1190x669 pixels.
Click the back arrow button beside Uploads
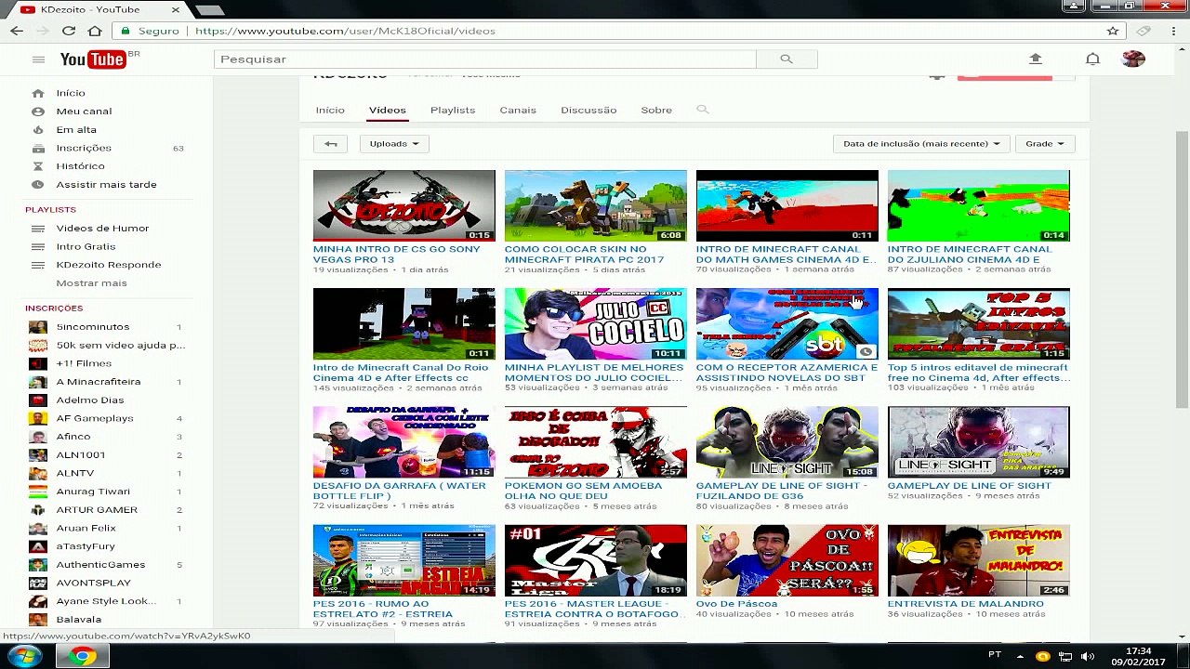coord(331,143)
